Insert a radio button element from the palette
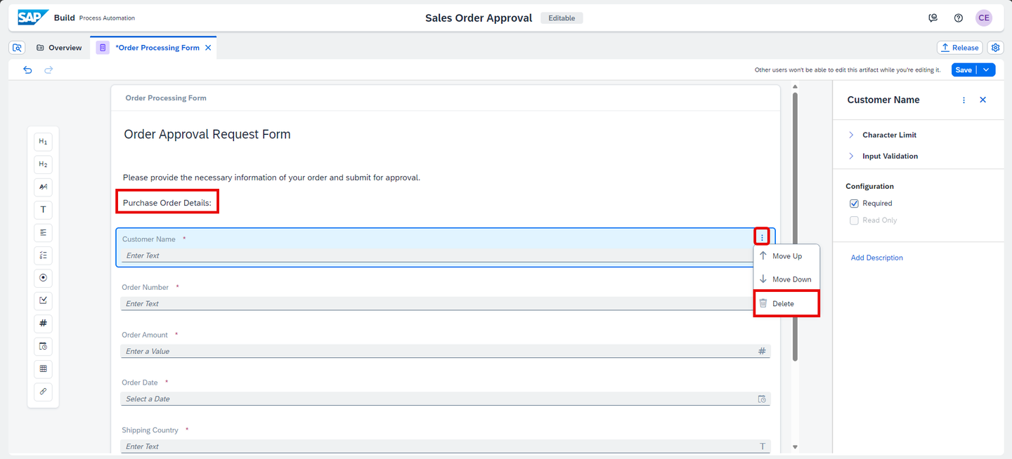Image resolution: width=1012 pixels, height=459 pixels. point(43,278)
